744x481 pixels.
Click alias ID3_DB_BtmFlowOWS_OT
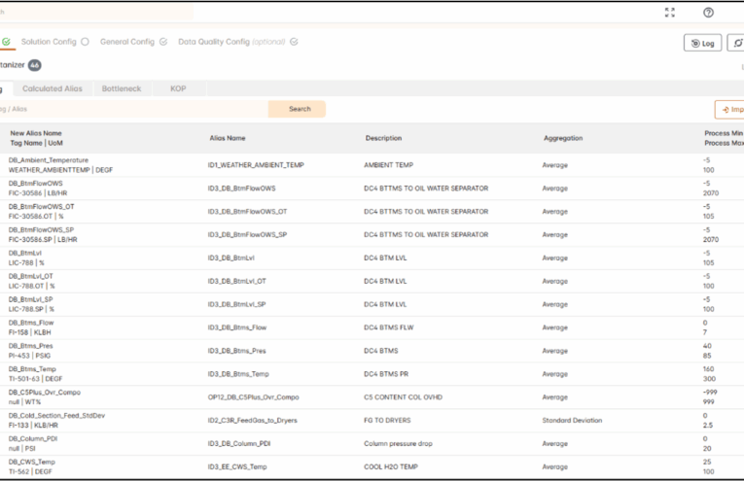tap(247, 212)
